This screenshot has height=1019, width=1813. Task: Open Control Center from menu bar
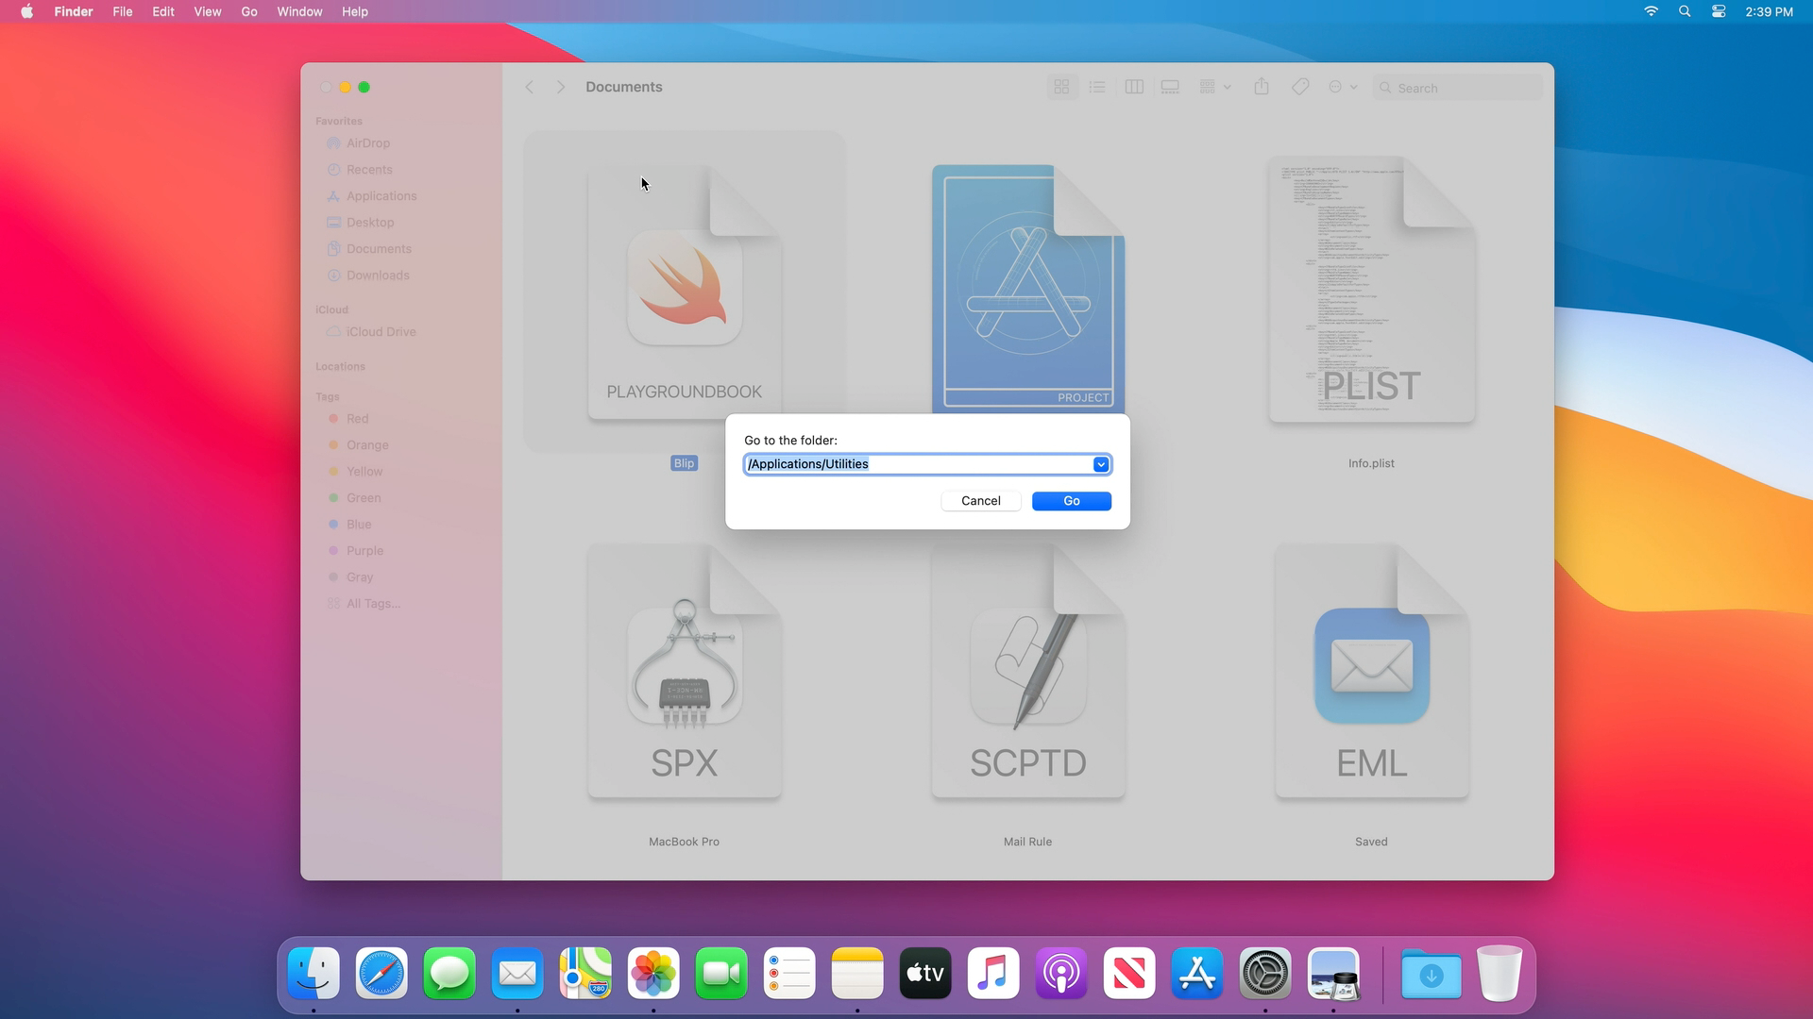tap(1719, 11)
